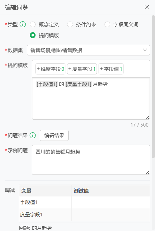
Task: Click the [度量字段1] tag in template
Action: pyautogui.click(x=78, y=84)
